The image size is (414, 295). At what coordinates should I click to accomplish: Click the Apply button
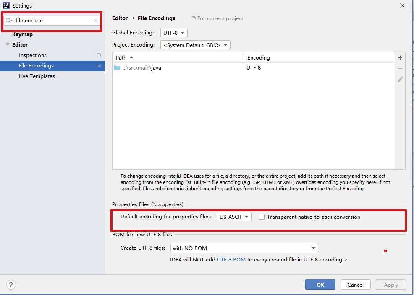click(x=391, y=285)
